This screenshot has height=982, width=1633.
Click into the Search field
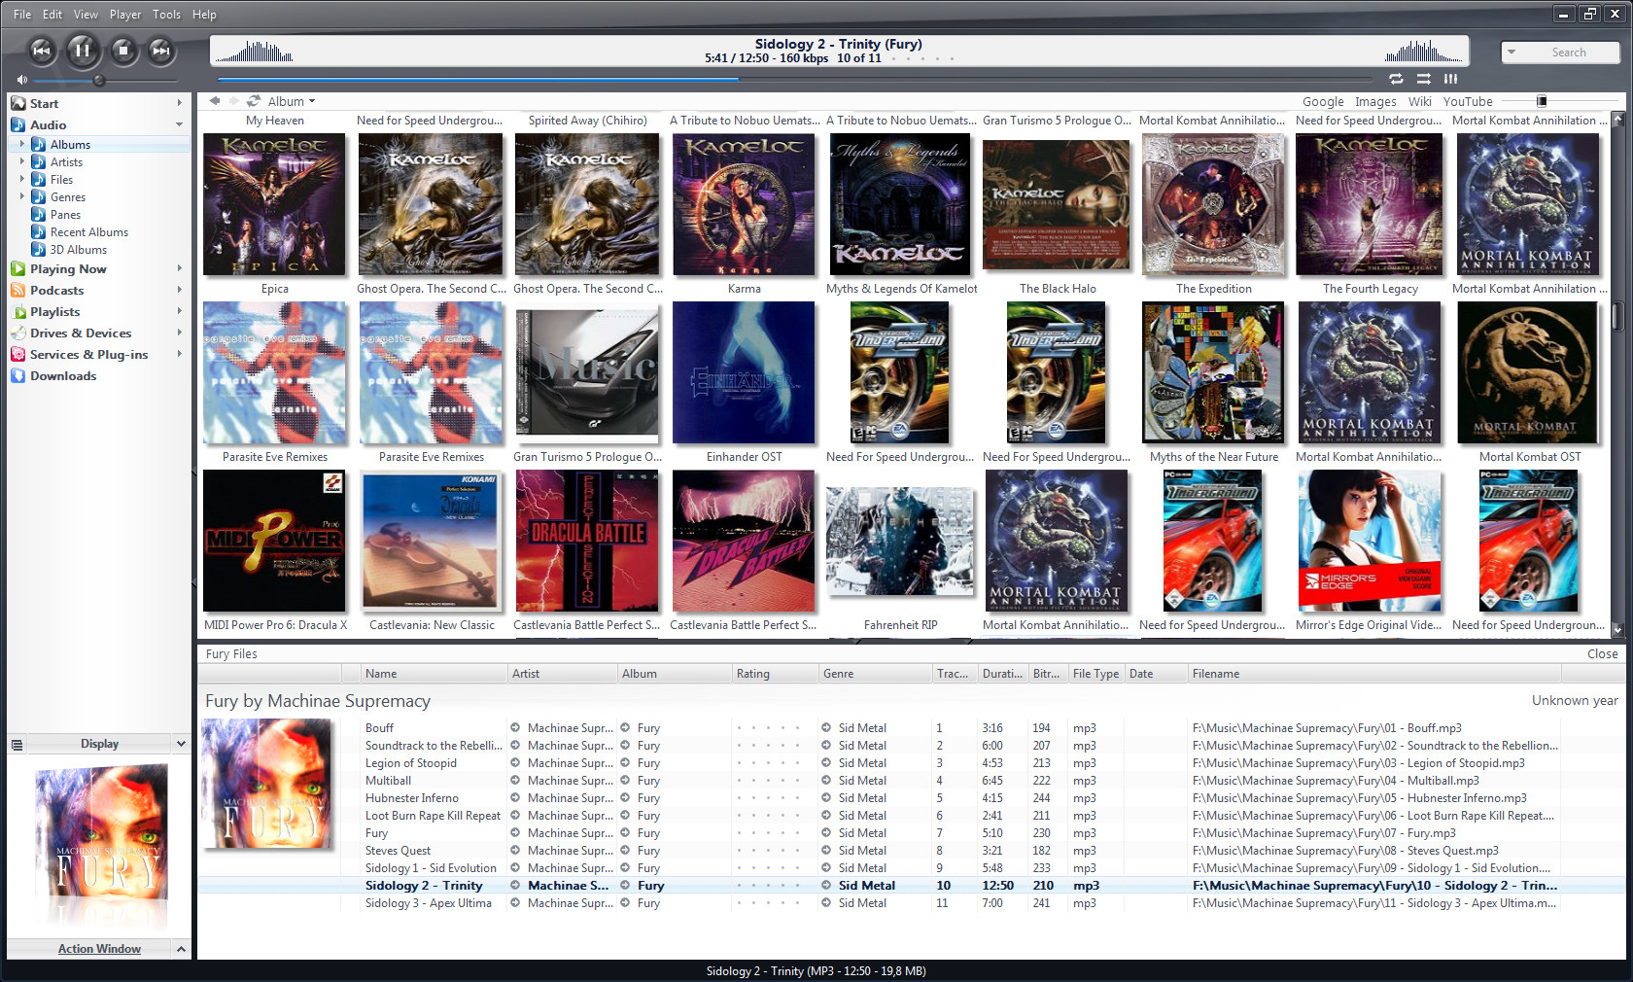click(1569, 53)
